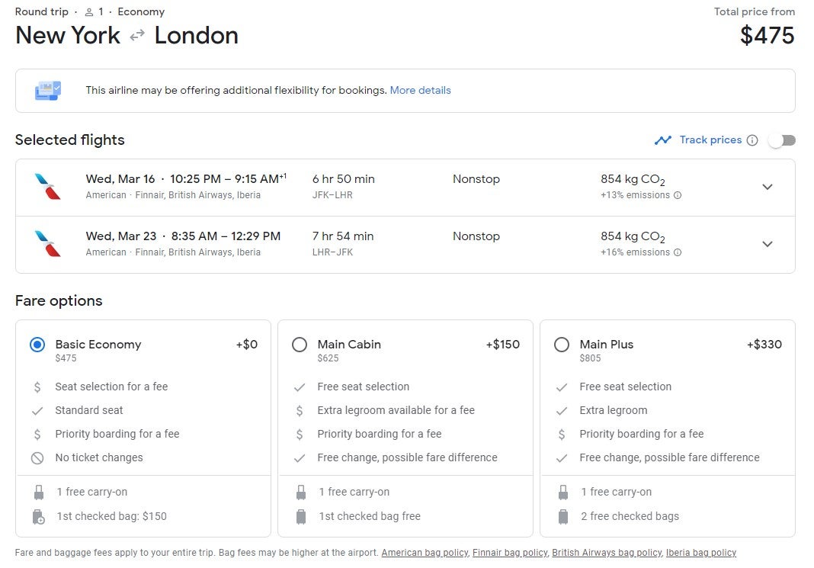Open the Round trip selector
The width and height of the screenshot is (814, 568).
point(42,11)
